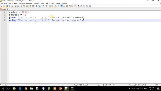The height and width of the screenshot is (91, 161).
Task: Toggle show all characters icon
Action: click(59, 6)
